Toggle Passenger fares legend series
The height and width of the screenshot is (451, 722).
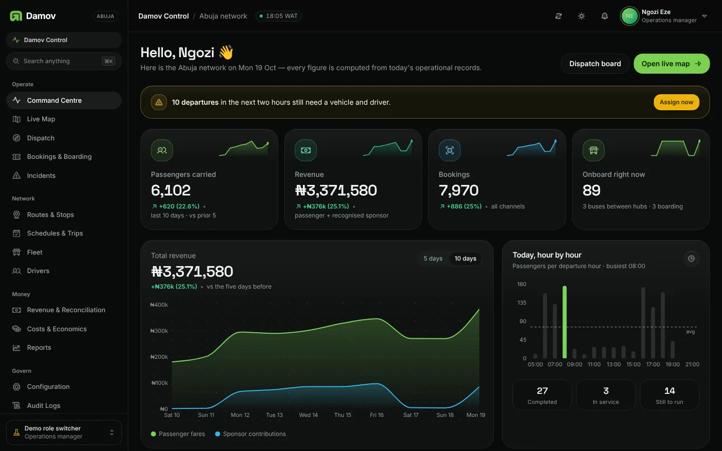click(x=178, y=434)
